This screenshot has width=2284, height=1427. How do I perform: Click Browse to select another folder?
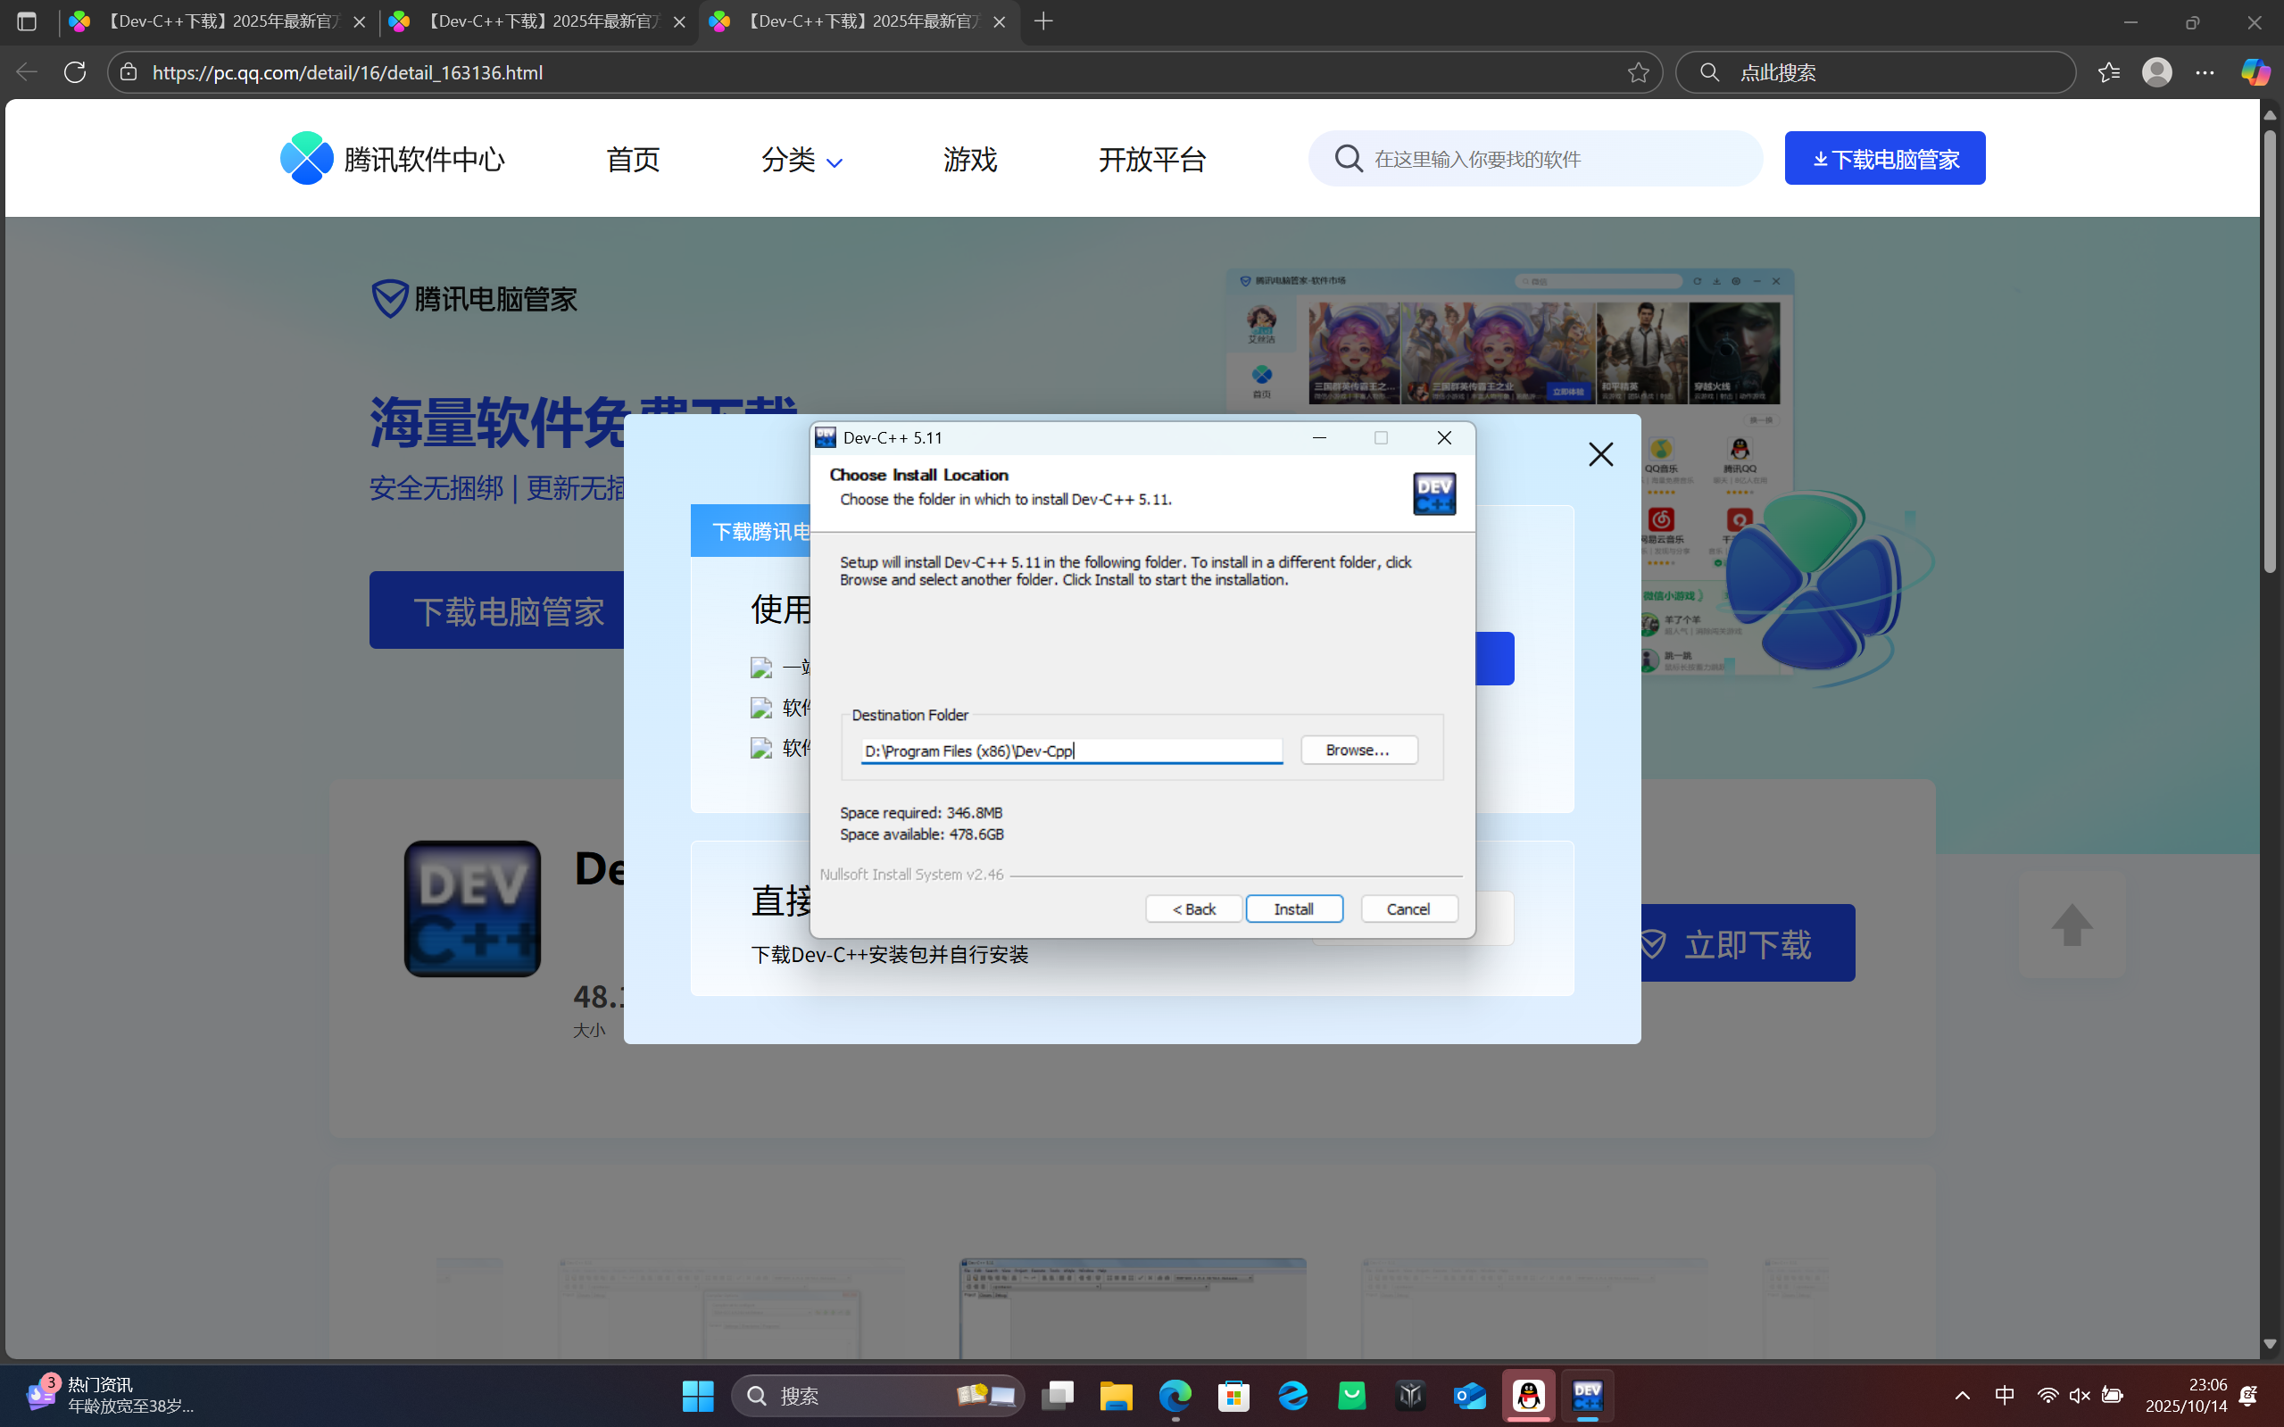point(1358,750)
